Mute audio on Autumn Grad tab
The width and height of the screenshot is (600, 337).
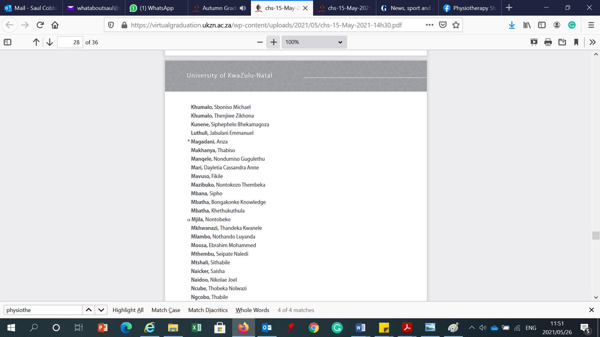click(x=243, y=8)
